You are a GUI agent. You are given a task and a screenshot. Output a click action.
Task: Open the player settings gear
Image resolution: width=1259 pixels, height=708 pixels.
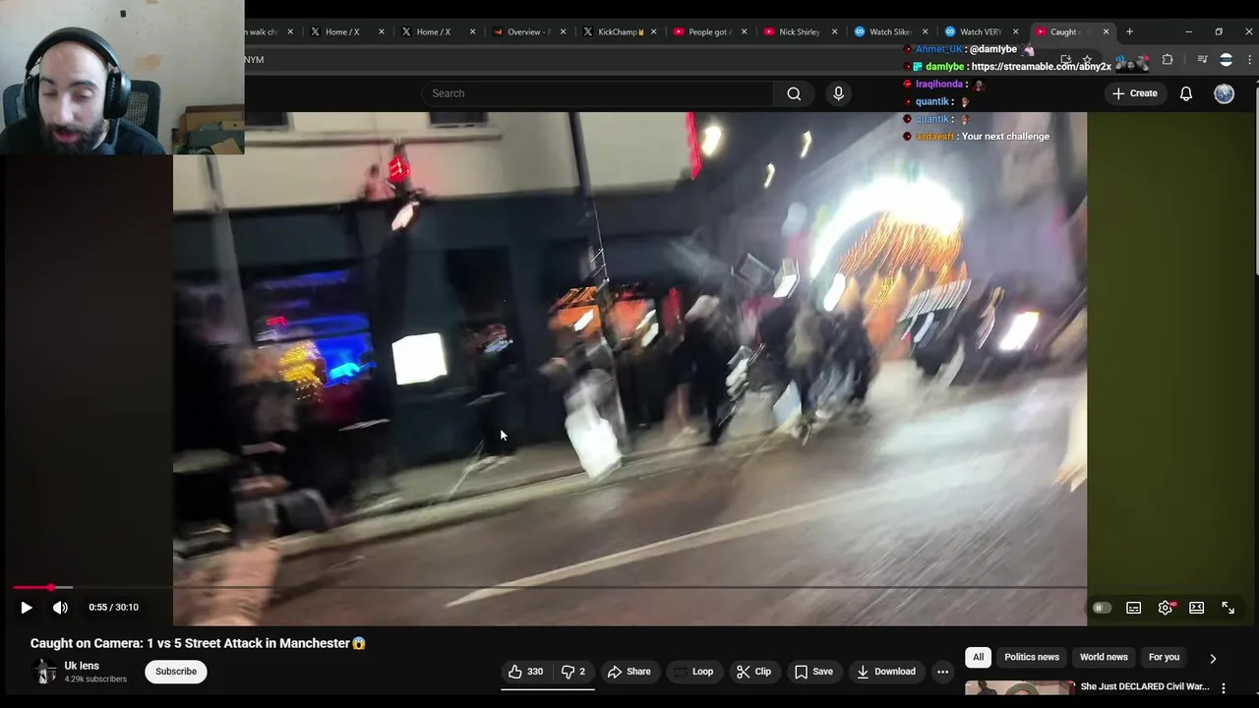[x=1166, y=608]
